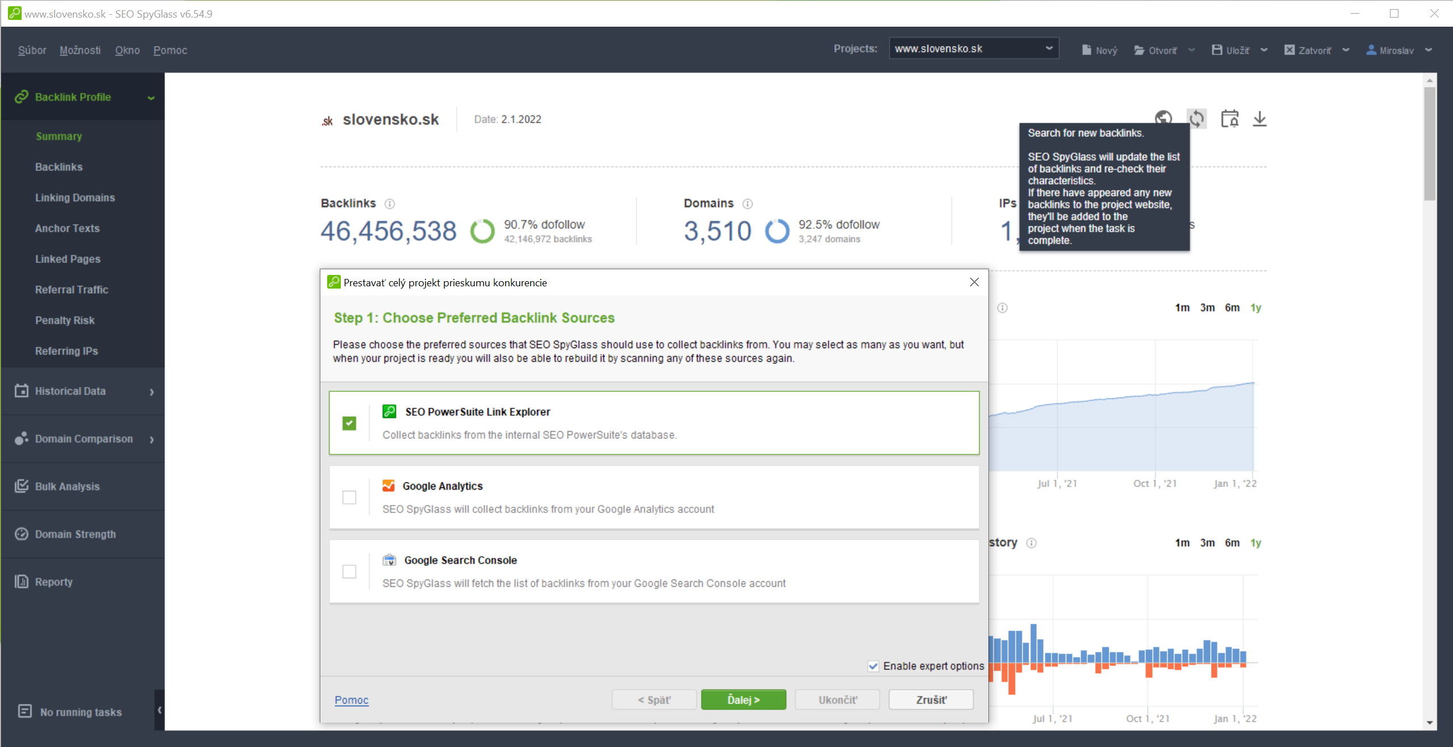Click the Pomoc link in dialog
This screenshot has width=1453, height=747.
pyautogui.click(x=352, y=700)
